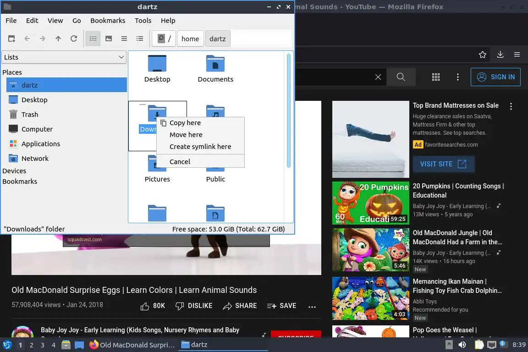Open the Baby Joy Joy channel link
Viewport: 528px width, 352px height.
point(140,330)
